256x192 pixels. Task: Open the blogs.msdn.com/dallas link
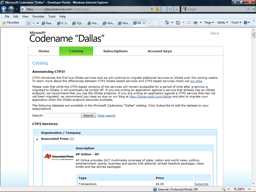(x=150, y=96)
